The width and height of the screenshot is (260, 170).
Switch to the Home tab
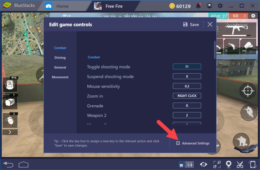click(x=62, y=6)
